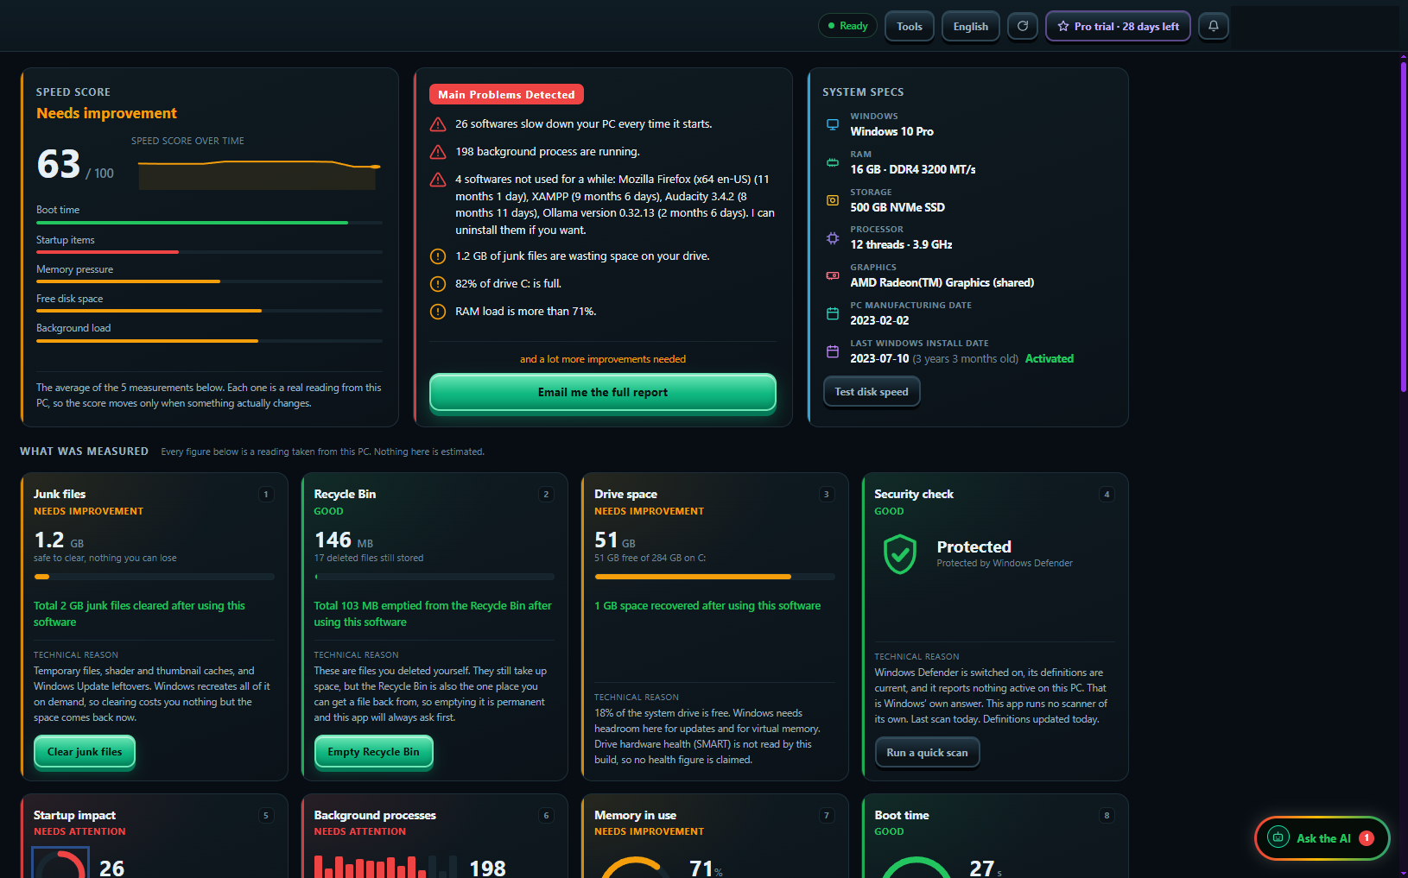
Task: Open the English language selector
Action: tap(971, 26)
